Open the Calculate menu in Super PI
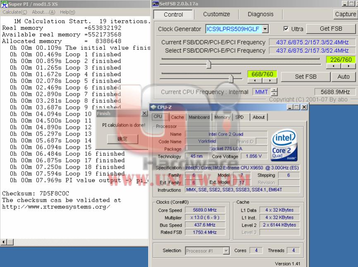Image resolution: width=358 pixels, height=267 pixels. (15, 12)
